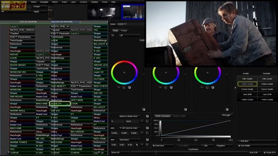Screen dimensions: 278x156
Task: Click arrow icon left of the Inside/Outside panel
Action: click(x=235, y=88)
